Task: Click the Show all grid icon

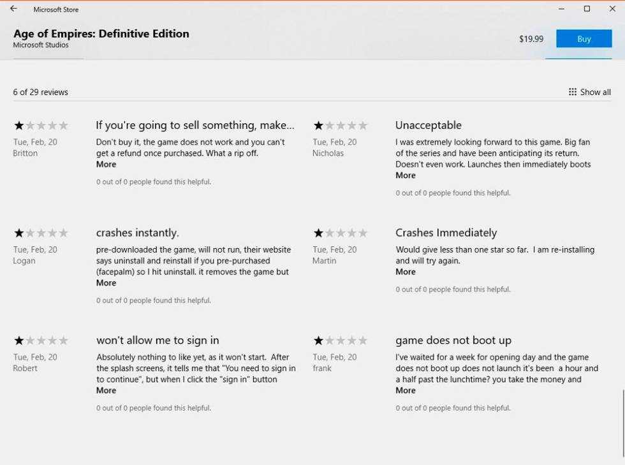Action: 573,92
